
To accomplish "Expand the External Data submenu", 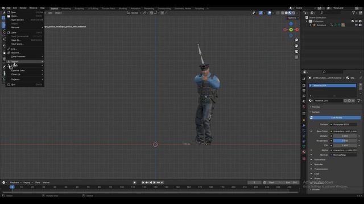I will [x=24, y=70].
